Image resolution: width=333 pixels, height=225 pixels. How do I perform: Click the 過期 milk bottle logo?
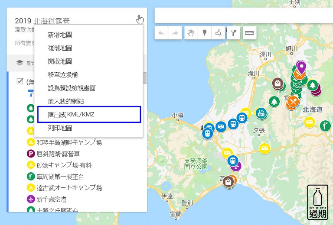pyautogui.click(x=318, y=202)
